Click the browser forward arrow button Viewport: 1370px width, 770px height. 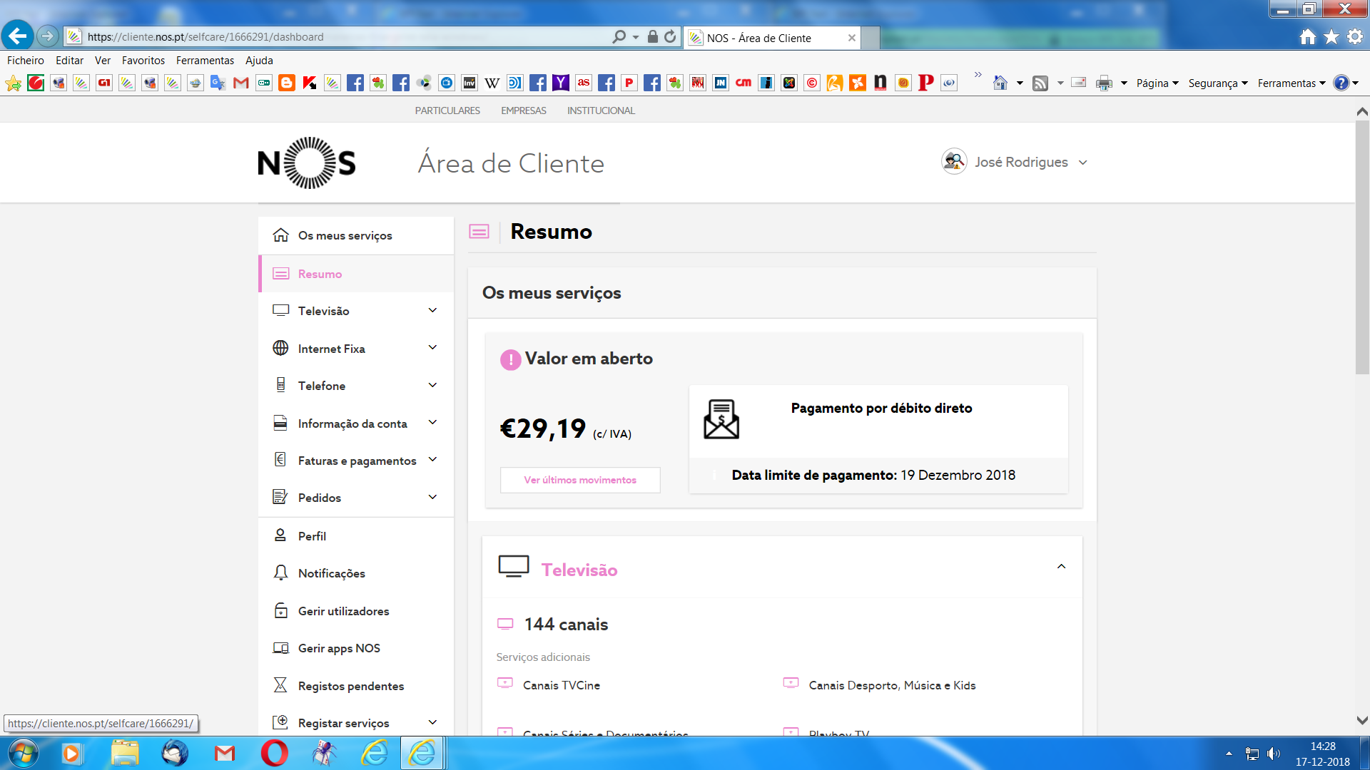tap(48, 36)
